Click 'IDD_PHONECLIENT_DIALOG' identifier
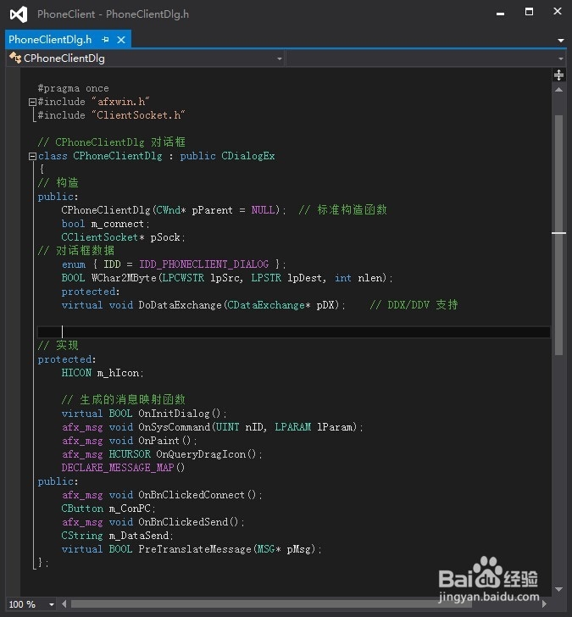 coord(203,264)
